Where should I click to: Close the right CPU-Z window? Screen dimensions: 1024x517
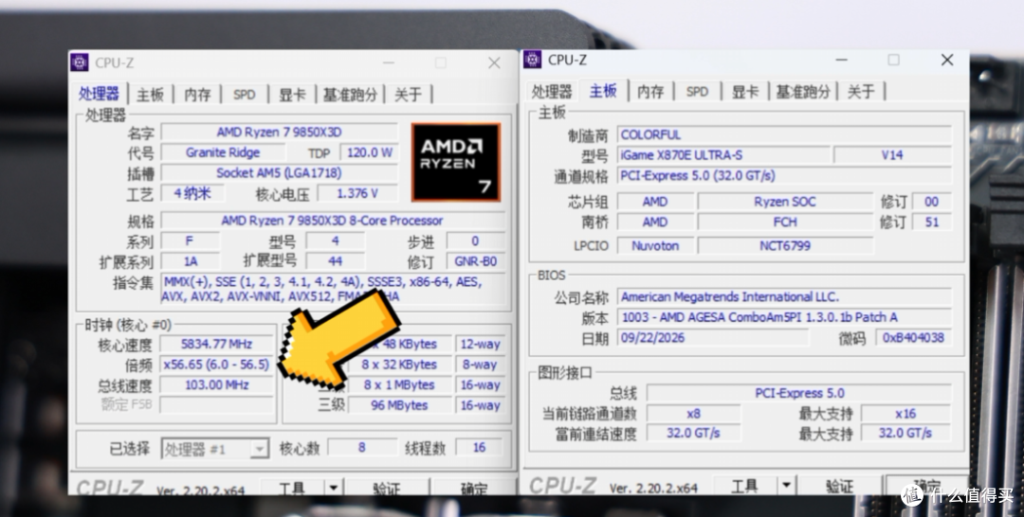pyautogui.click(x=947, y=60)
